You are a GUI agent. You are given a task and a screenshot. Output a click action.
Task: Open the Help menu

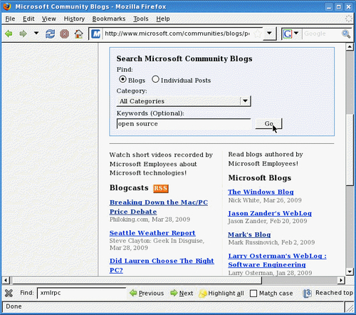tap(163, 19)
